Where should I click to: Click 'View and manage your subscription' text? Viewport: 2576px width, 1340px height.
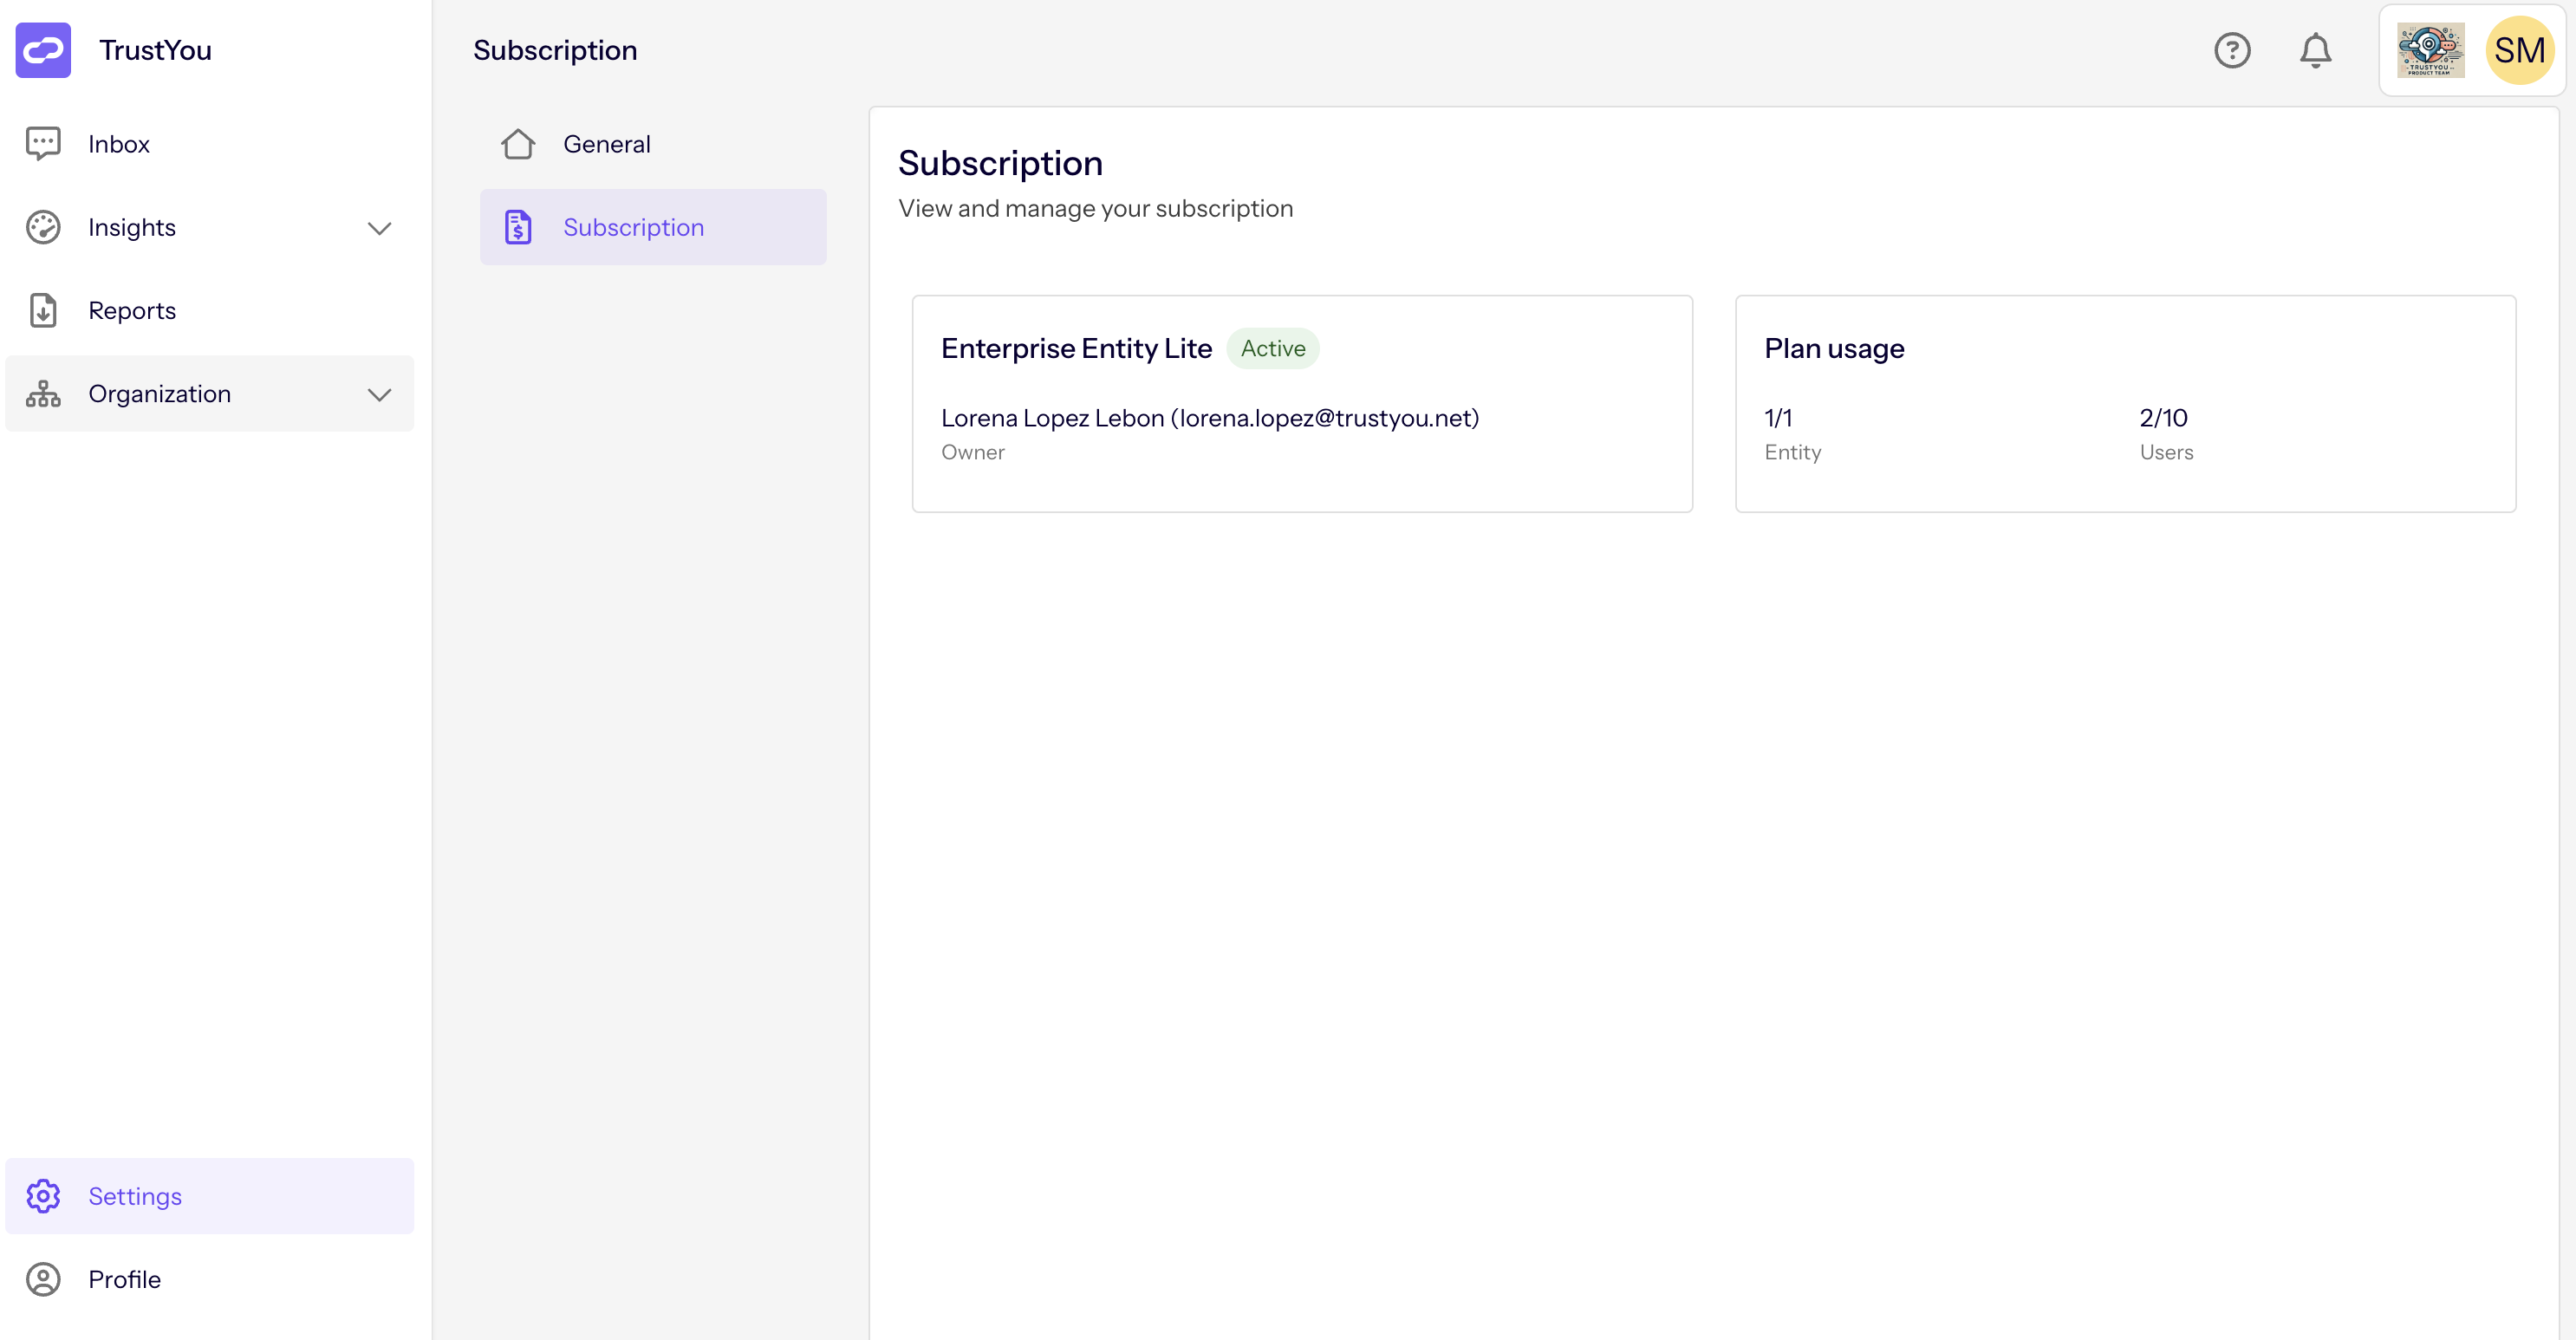pyautogui.click(x=1095, y=208)
